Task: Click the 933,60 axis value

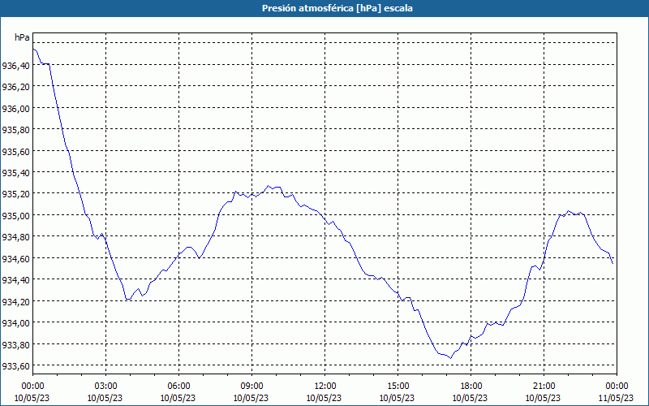Action: tap(15, 366)
